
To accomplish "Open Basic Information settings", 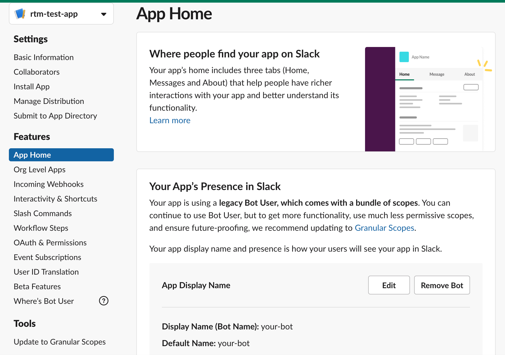I will pyautogui.click(x=43, y=57).
